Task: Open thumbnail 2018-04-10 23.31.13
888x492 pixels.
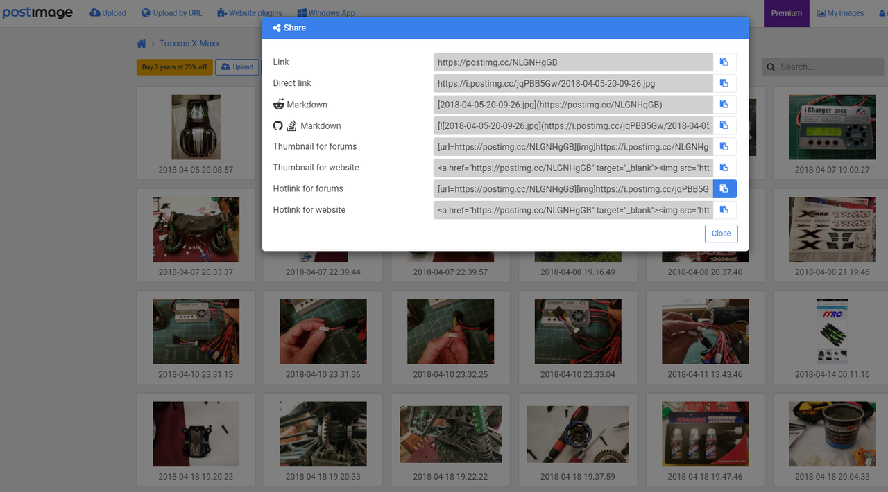Action: (196, 332)
